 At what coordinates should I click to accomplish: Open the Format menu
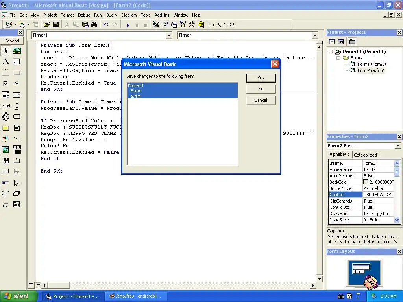67,15
